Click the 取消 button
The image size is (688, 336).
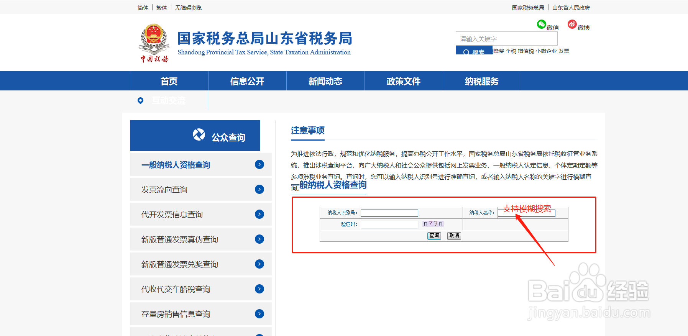tap(454, 236)
